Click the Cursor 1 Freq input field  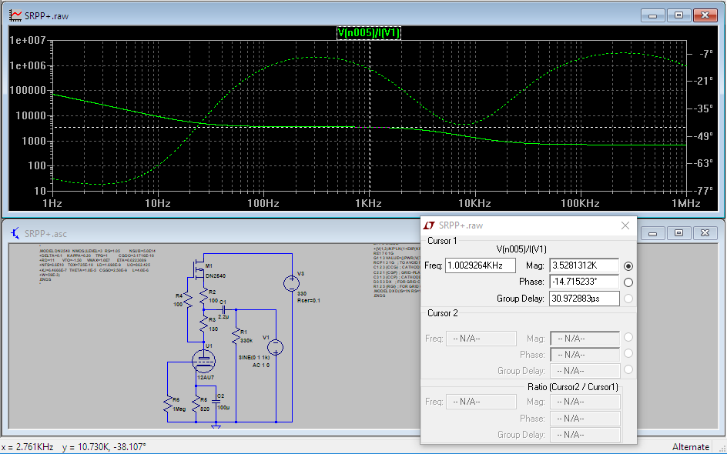[480, 265]
